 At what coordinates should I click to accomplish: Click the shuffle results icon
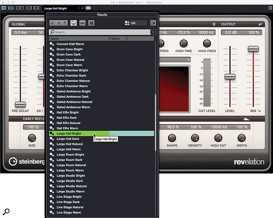coord(91,23)
